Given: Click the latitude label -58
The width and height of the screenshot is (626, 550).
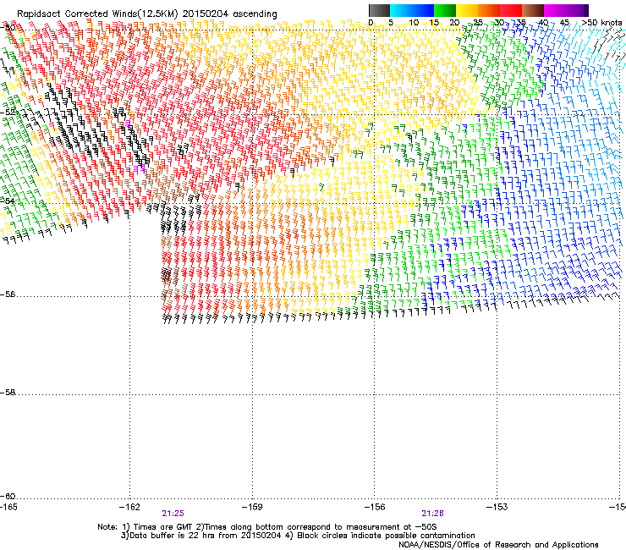Looking at the screenshot, I should pos(8,393).
